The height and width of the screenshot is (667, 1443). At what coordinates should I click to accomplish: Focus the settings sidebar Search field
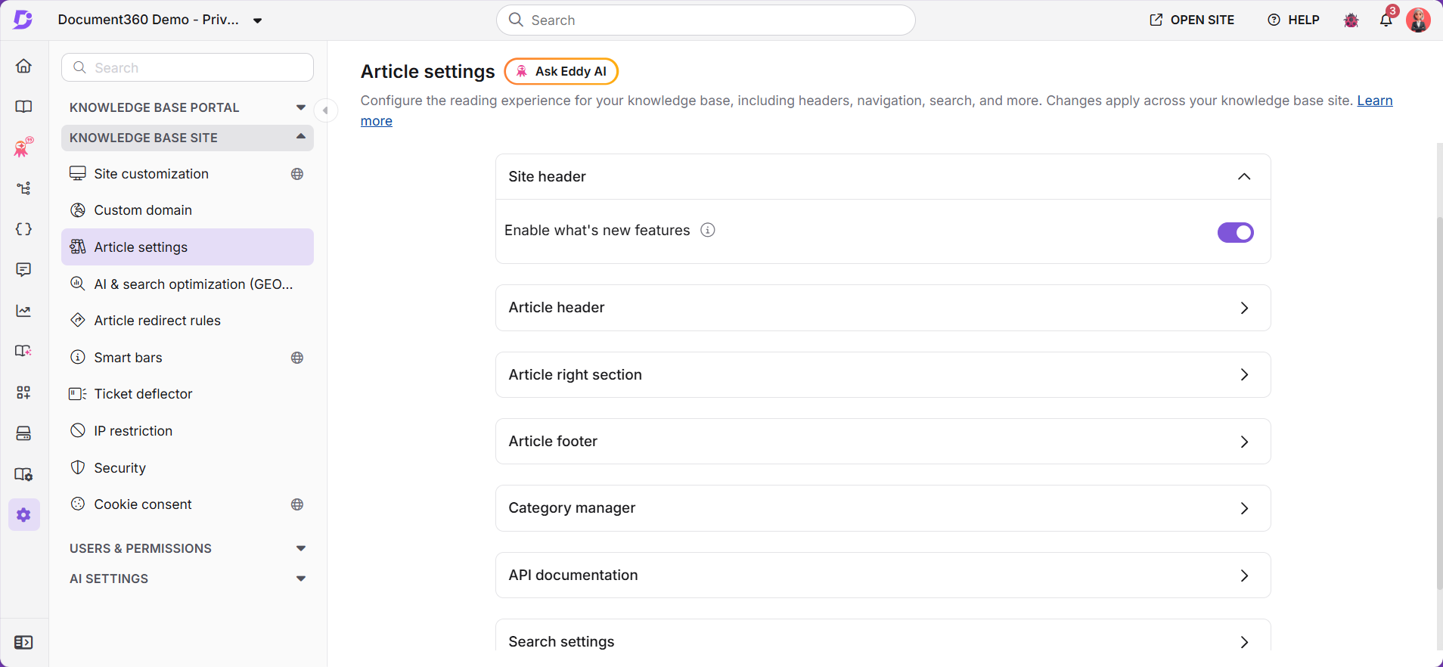tap(188, 67)
